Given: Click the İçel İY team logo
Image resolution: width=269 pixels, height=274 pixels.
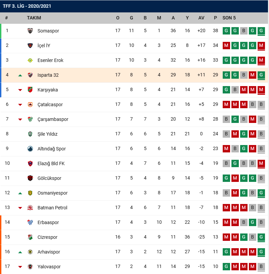Looking at the screenshot, I should click(30, 46).
